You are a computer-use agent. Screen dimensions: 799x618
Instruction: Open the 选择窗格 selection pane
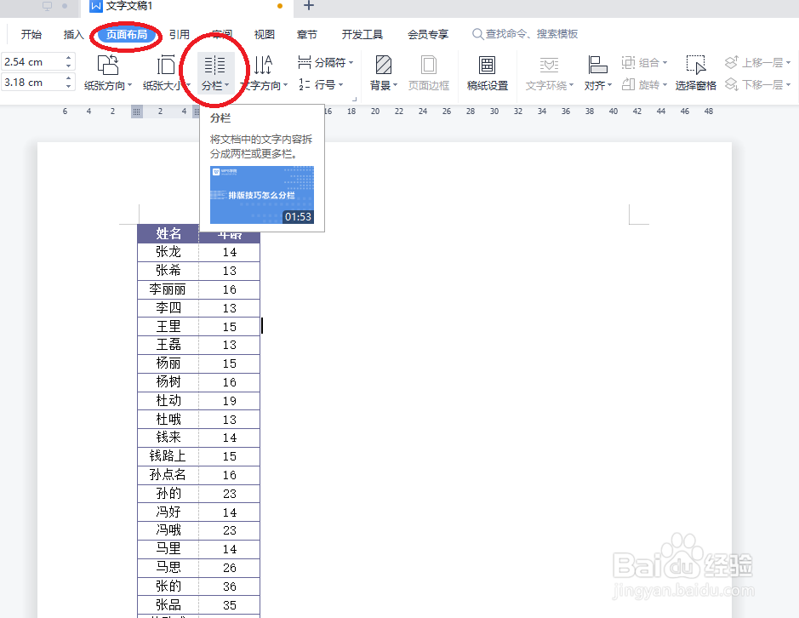click(695, 72)
